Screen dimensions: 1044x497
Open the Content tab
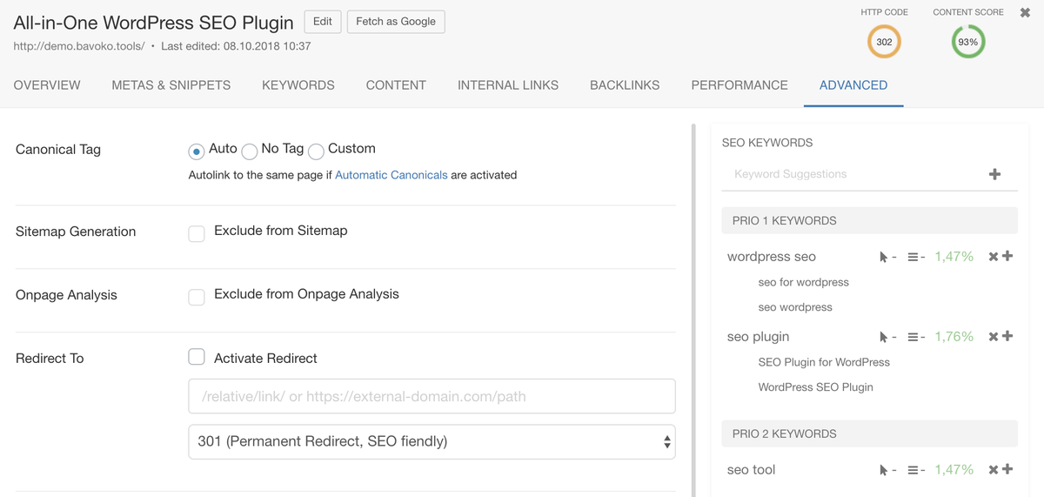pos(396,85)
